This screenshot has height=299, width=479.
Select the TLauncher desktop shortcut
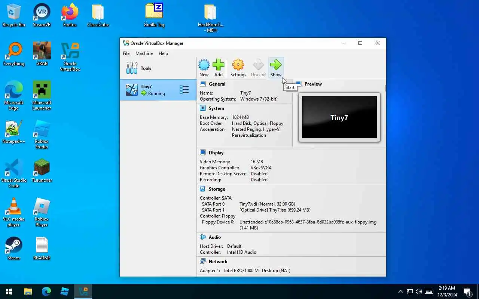click(x=42, y=171)
